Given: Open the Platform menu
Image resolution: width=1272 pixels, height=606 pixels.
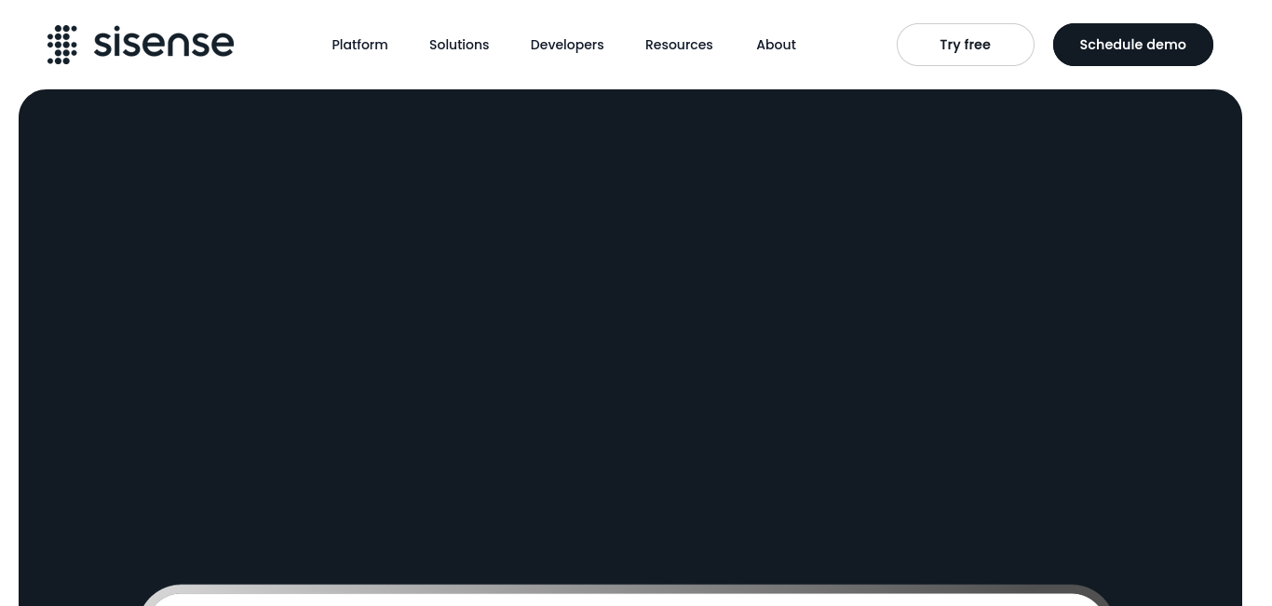Looking at the screenshot, I should (x=359, y=45).
